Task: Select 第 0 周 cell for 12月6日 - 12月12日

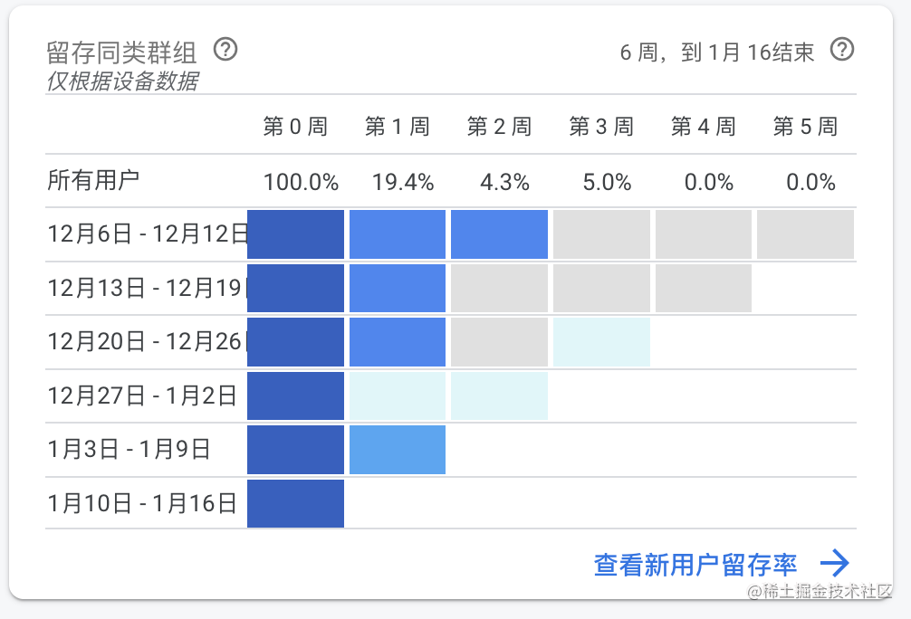Action: pos(296,234)
